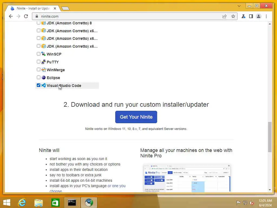Click the "WinMerge" label text
This screenshot has width=277, height=208.
coord(56,70)
